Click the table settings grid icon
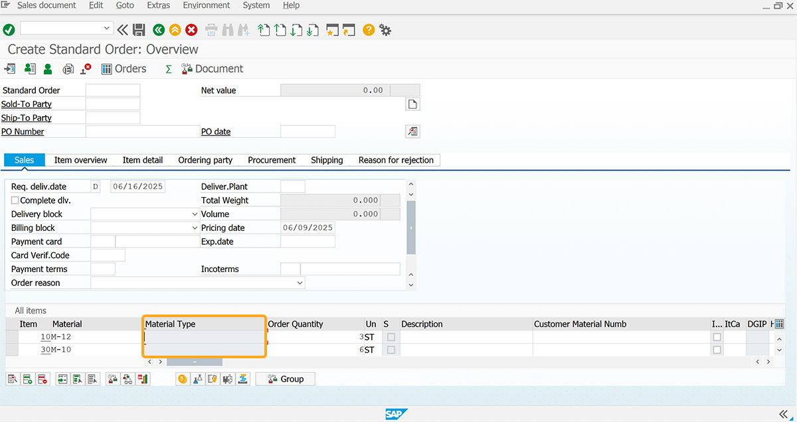Viewport: 797px width, 422px height. 779,324
